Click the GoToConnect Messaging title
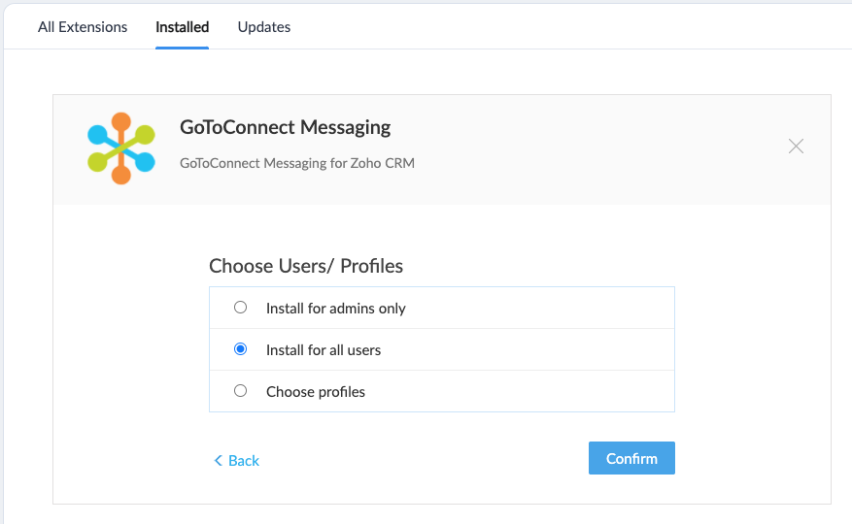Image resolution: width=852 pixels, height=524 pixels. (x=286, y=127)
